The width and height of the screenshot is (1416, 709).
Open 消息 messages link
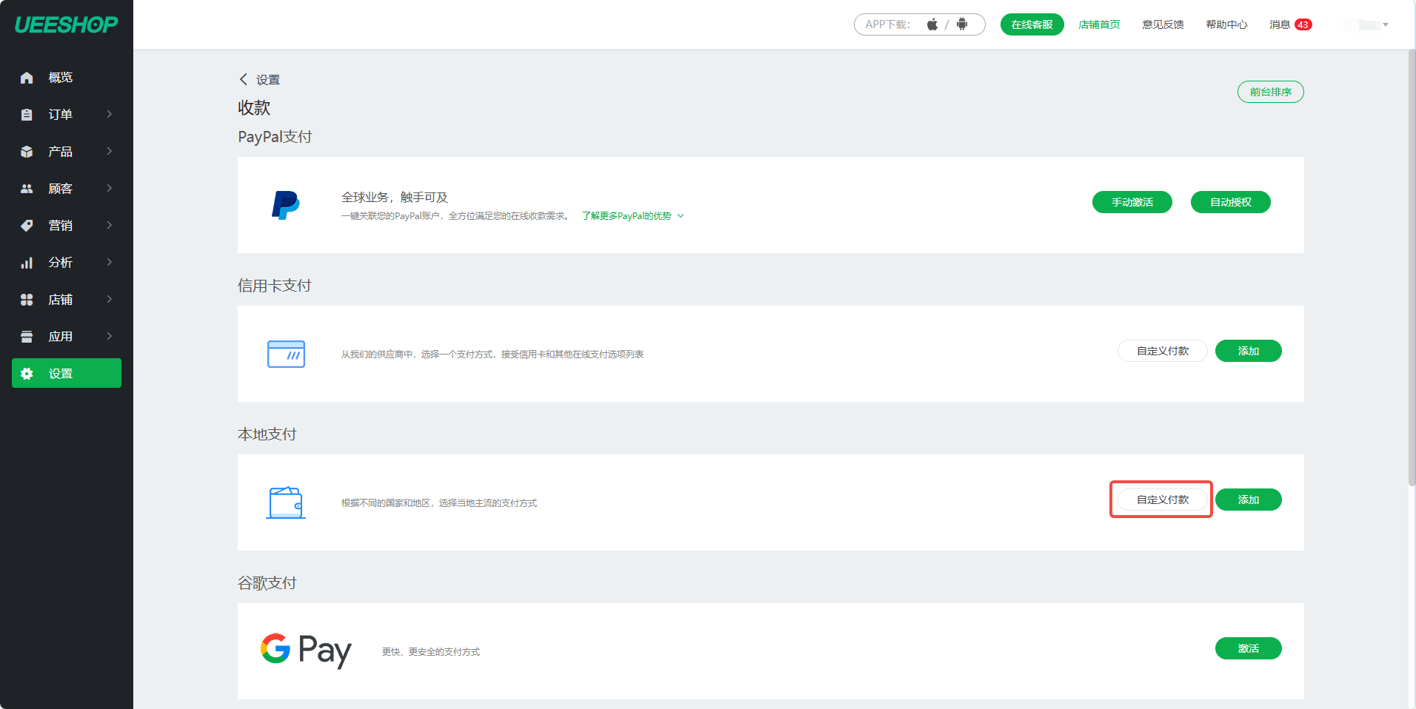click(x=1280, y=24)
